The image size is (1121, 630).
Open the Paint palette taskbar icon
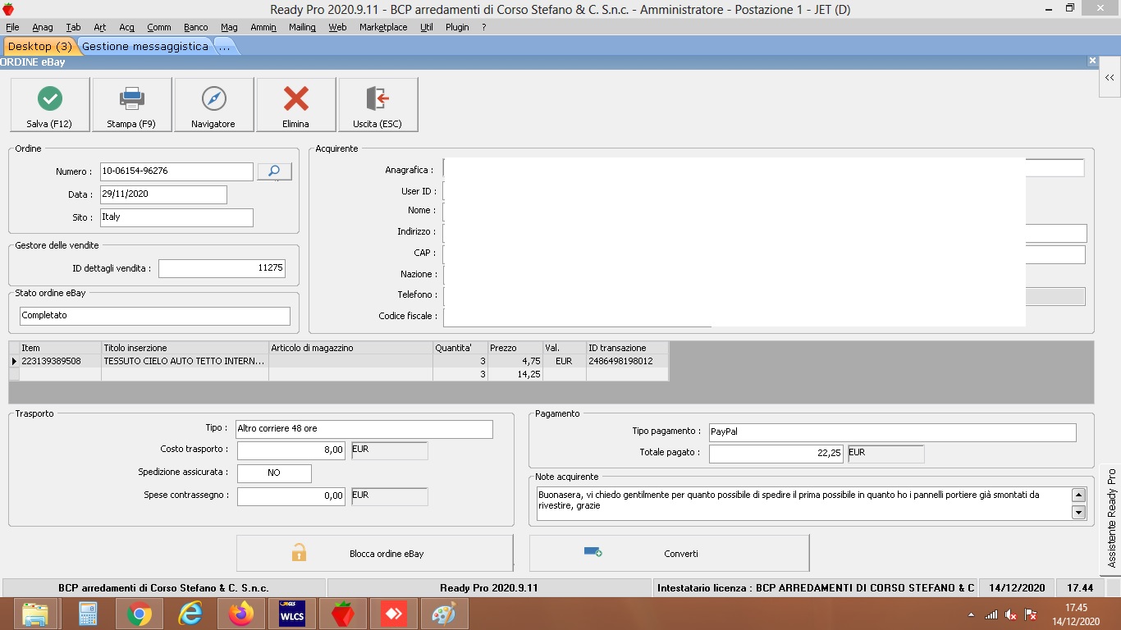coord(444,614)
